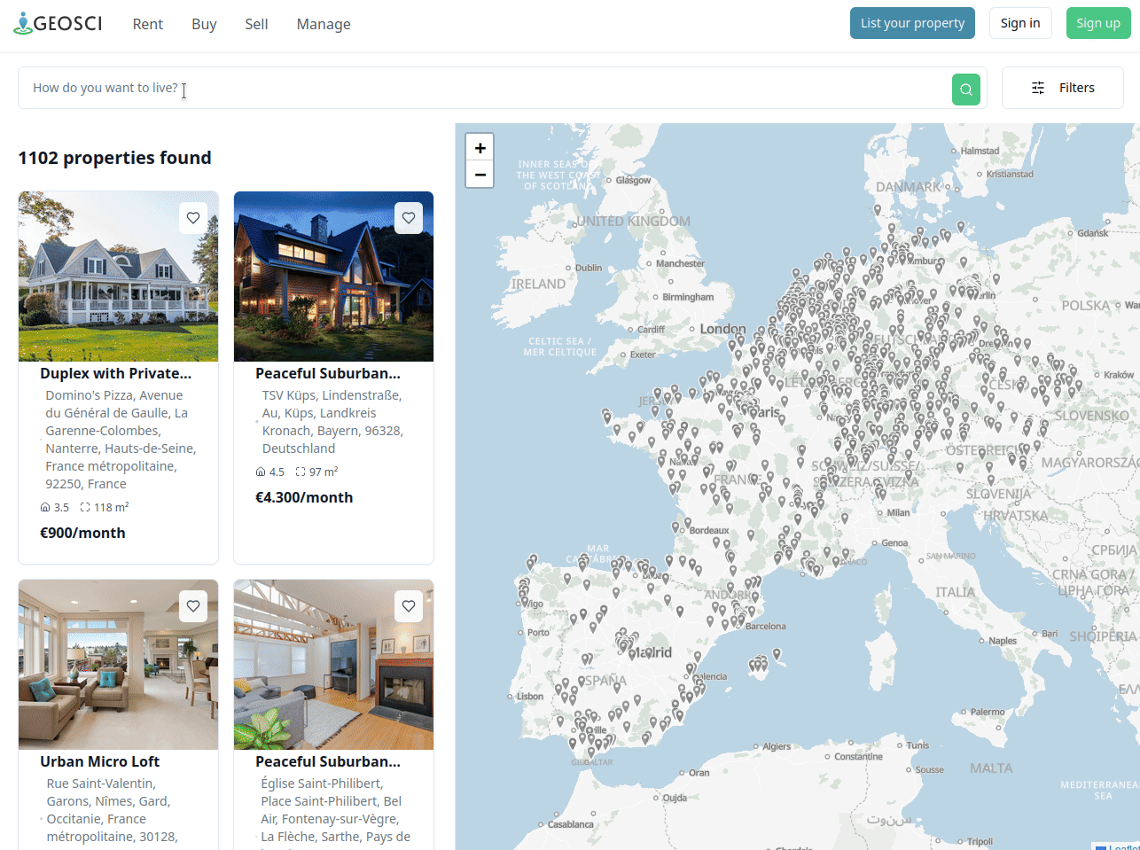This screenshot has height=850, width=1140.
Task: Open the Duplex with Private house photo
Action: 118,277
